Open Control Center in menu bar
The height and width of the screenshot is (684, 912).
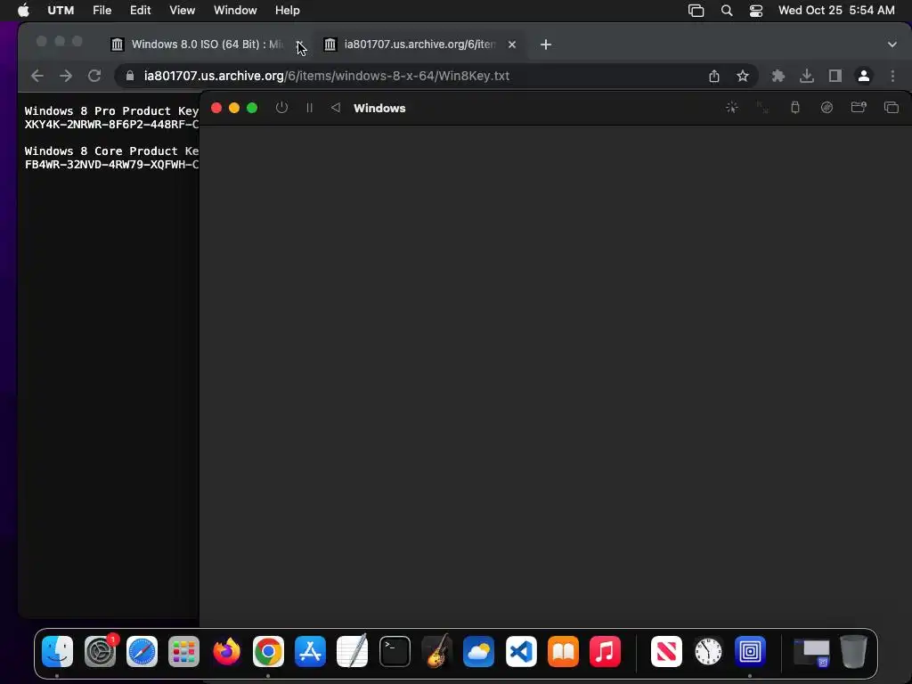[x=755, y=10]
